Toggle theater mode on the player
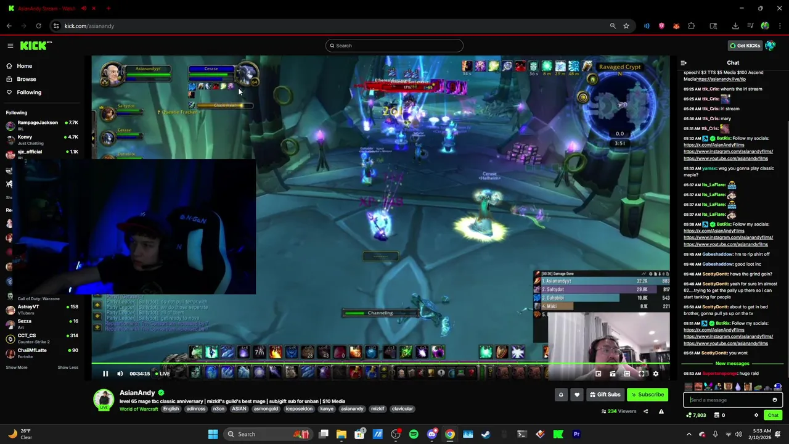This screenshot has height=444, width=789. (627, 374)
